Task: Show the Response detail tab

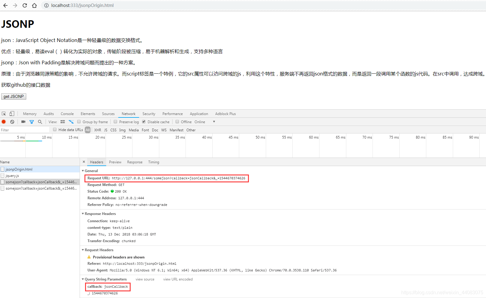Action: coord(135,162)
